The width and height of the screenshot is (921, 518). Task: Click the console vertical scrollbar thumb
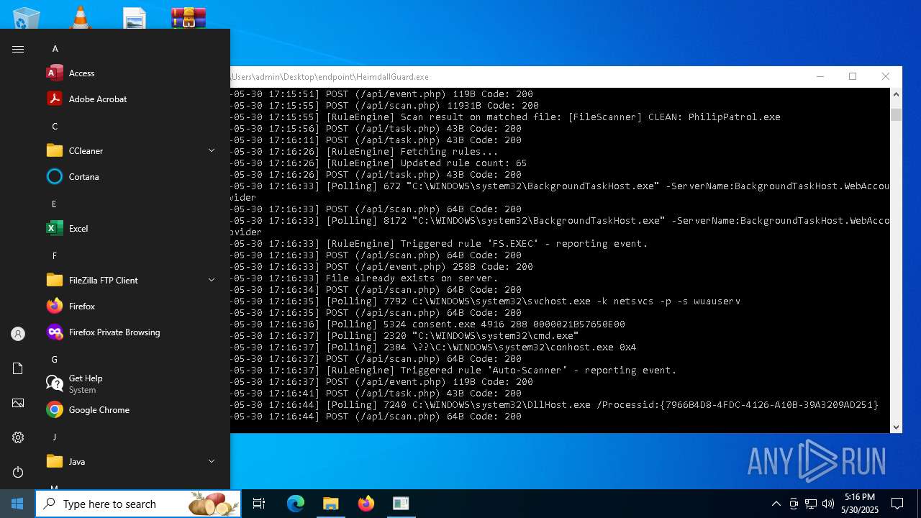pos(896,114)
